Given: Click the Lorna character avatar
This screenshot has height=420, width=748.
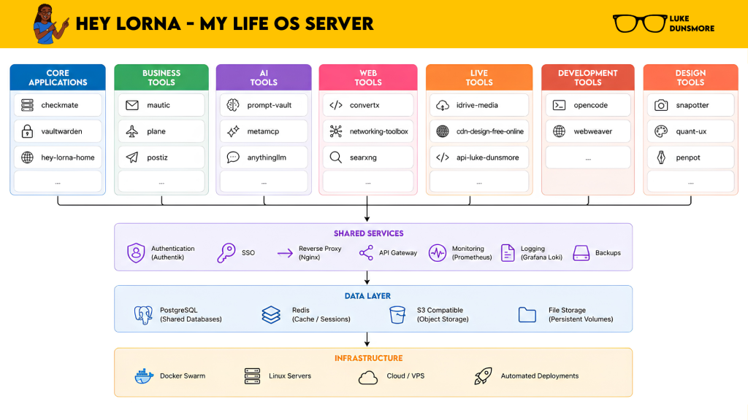Looking at the screenshot, I should click(50, 24).
